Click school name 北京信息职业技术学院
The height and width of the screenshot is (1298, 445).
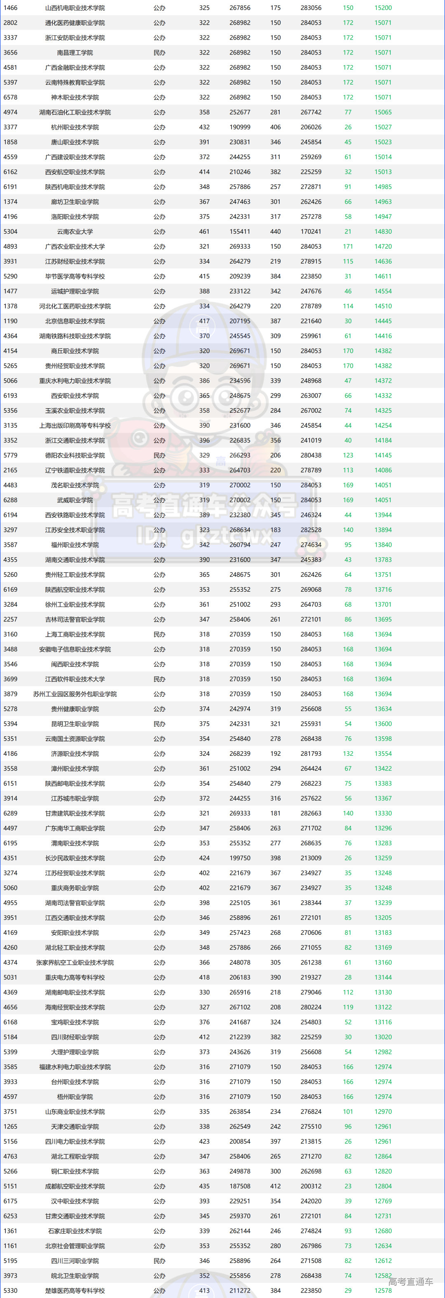coord(75,322)
